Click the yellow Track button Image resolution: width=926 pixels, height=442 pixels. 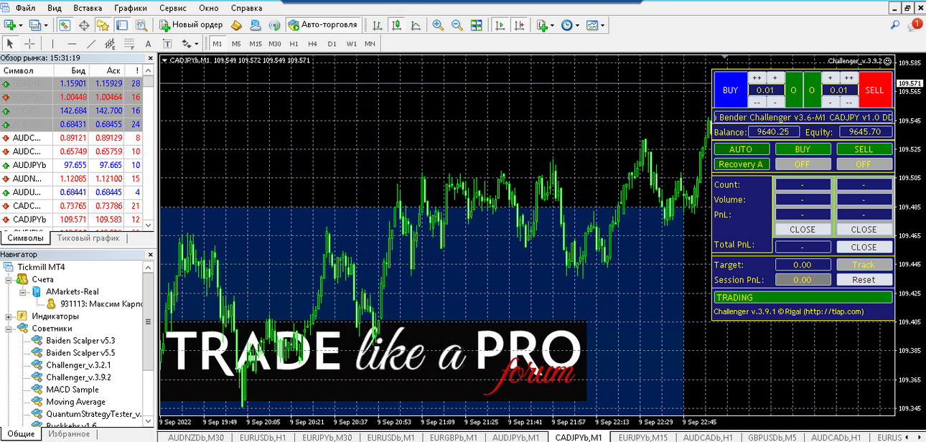pos(864,265)
